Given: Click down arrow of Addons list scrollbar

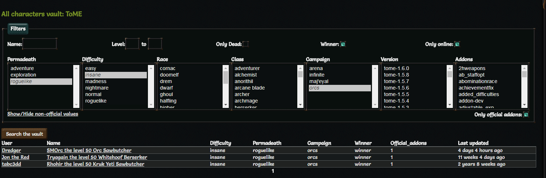Looking at the screenshot, I should pos(524,105).
